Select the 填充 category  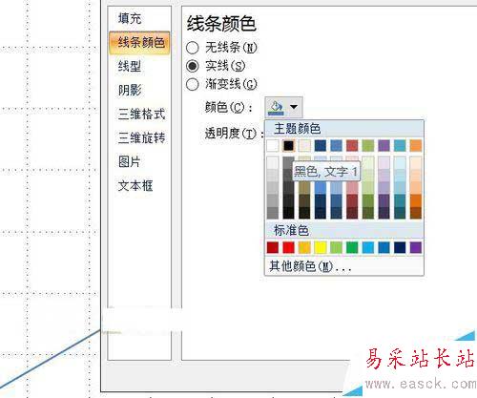pos(130,18)
